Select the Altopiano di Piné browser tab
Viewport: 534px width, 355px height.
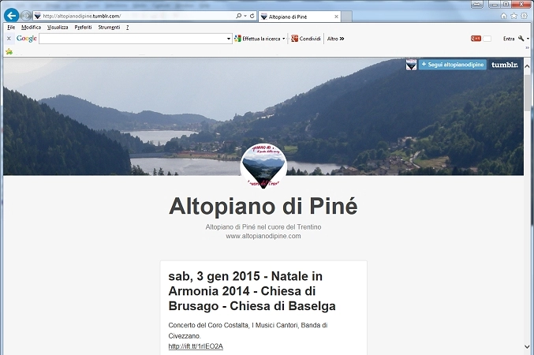click(296, 16)
